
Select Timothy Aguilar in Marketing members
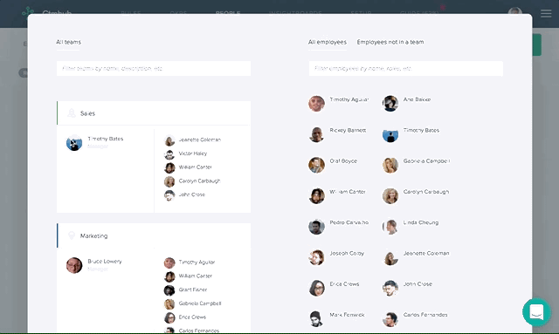tap(190, 262)
